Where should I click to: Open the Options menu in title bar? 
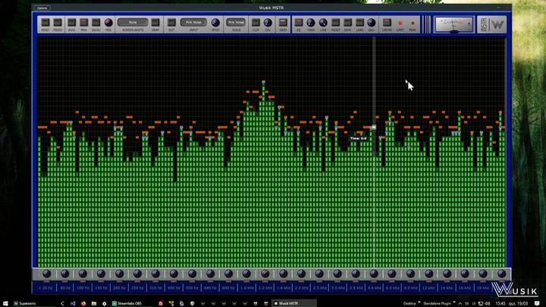[42, 8]
